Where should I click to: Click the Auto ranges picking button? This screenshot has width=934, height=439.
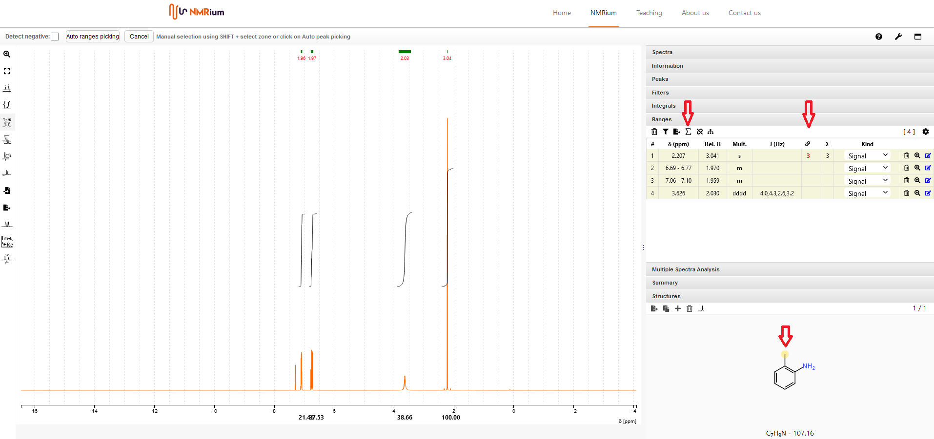93,37
